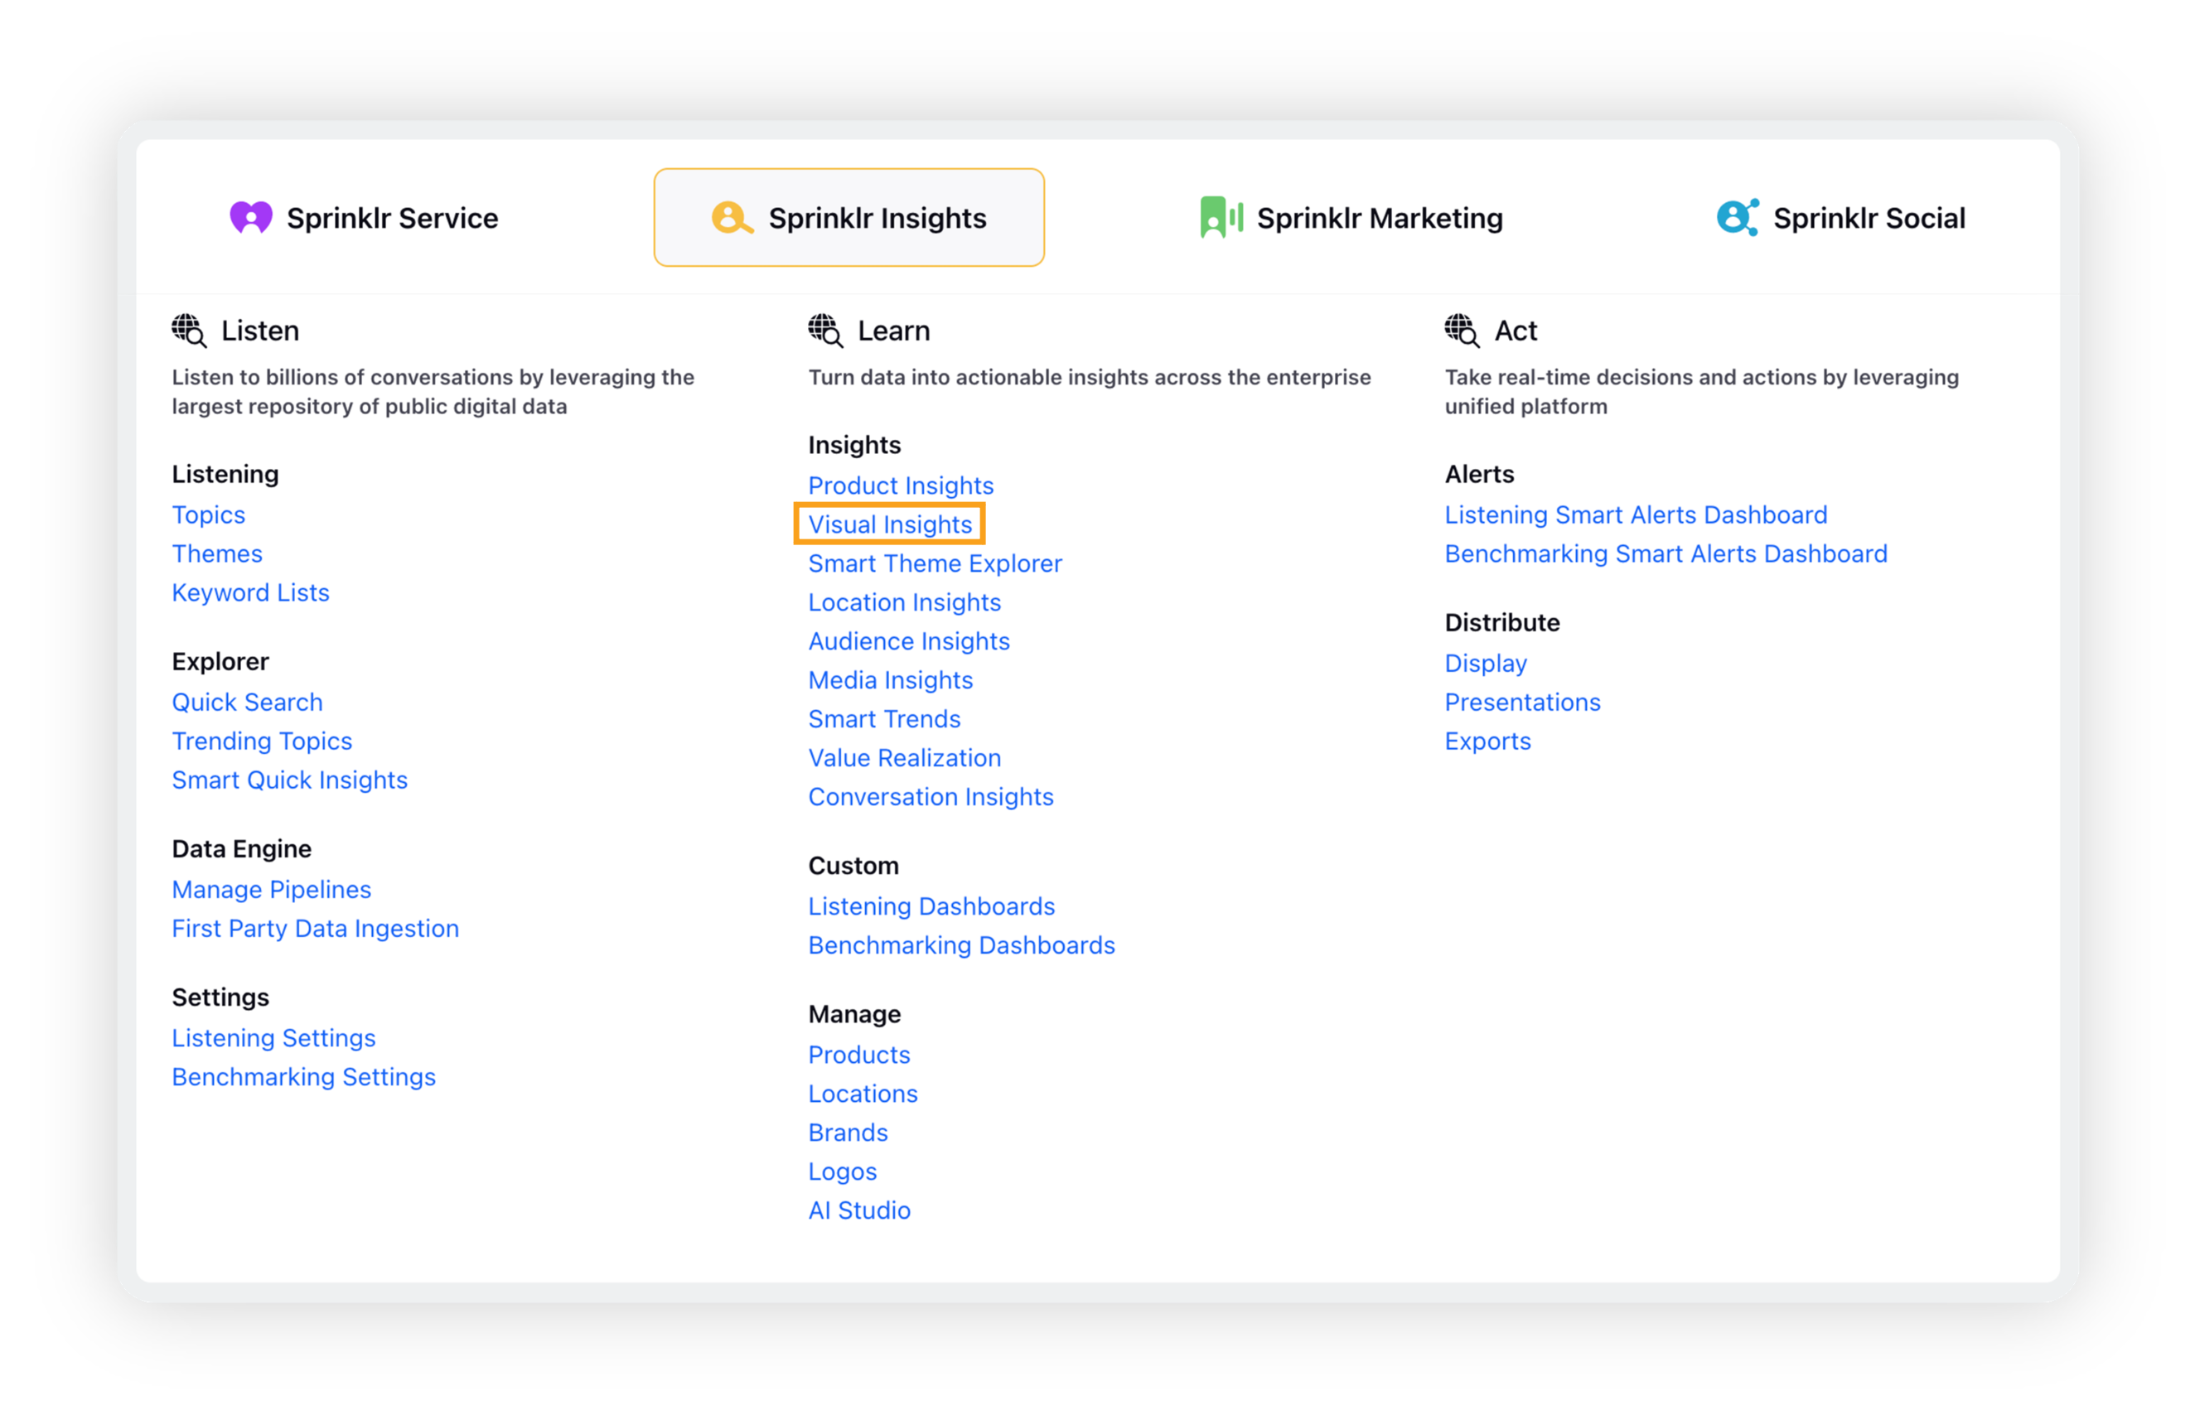Open Listening Dashboards
Image resolution: width=2195 pixels, height=1420 pixels.
(931, 906)
